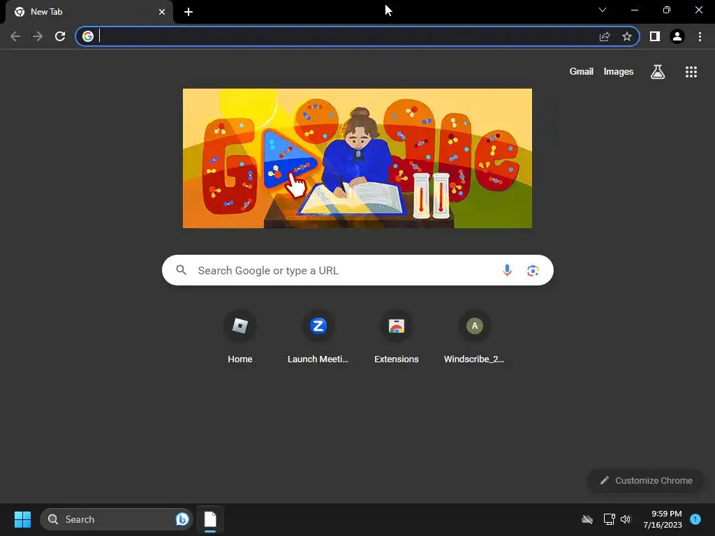Open the OneDrive cloud tray icon

coord(587,519)
